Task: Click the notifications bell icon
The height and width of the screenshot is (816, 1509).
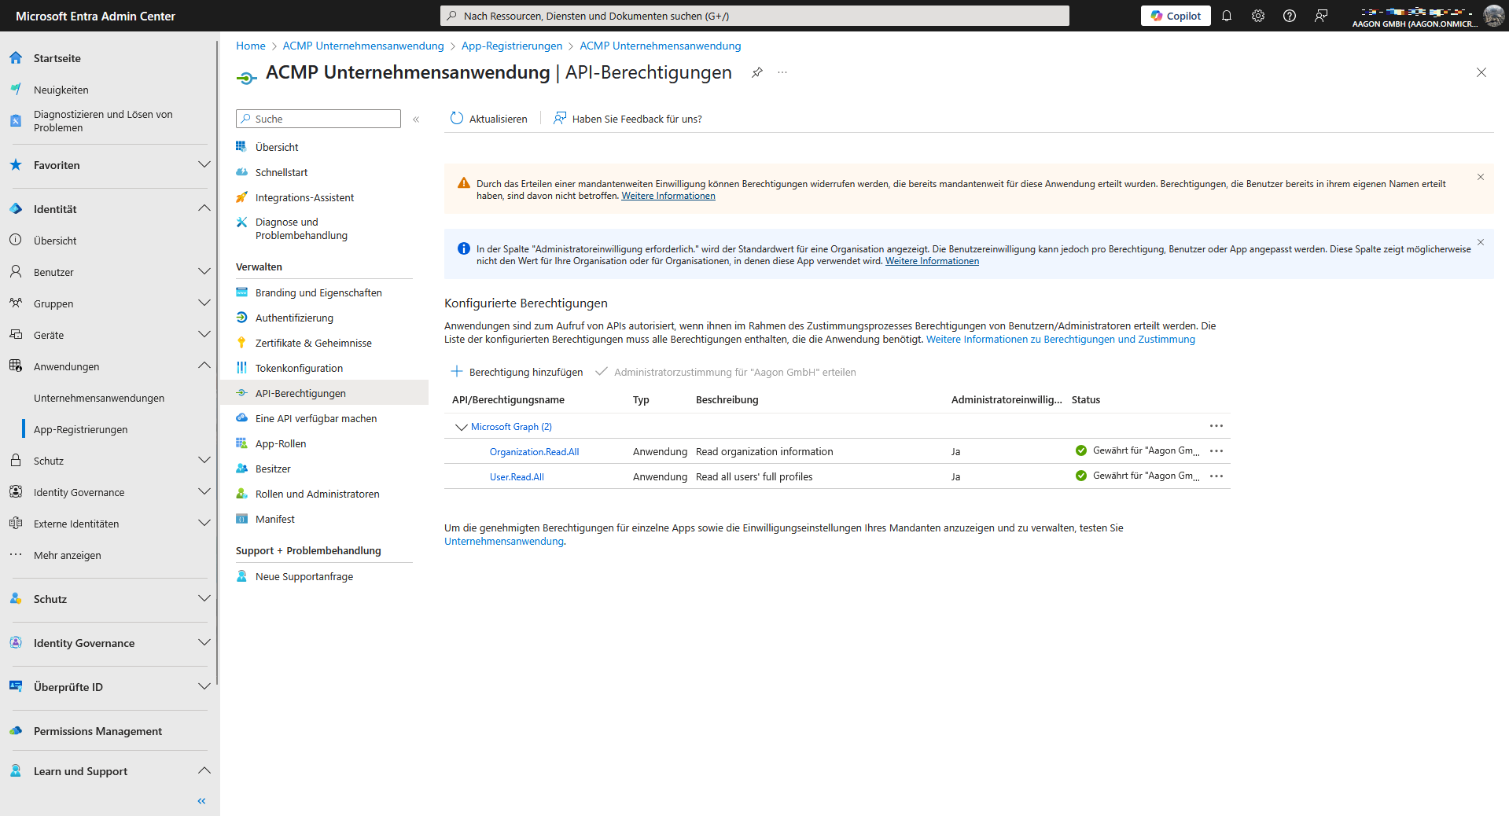Action: [1227, 16]
